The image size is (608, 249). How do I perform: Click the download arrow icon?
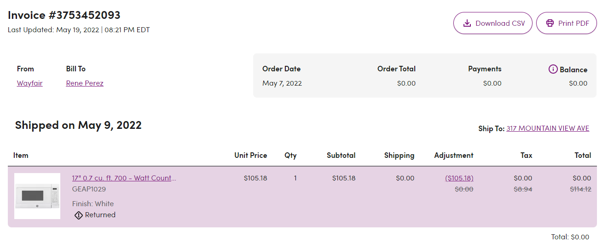point(467,23)
